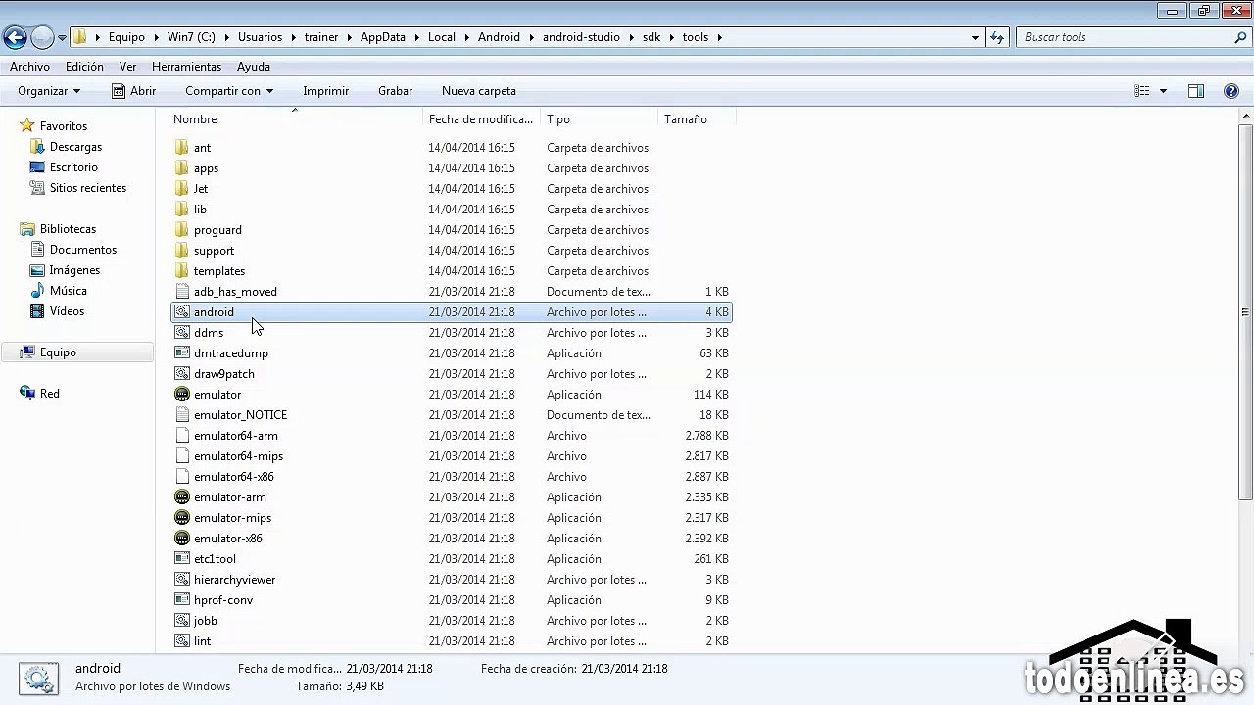Select the emulator-arm application icon
The image size is (1254, 705).
tap(181, 497)
